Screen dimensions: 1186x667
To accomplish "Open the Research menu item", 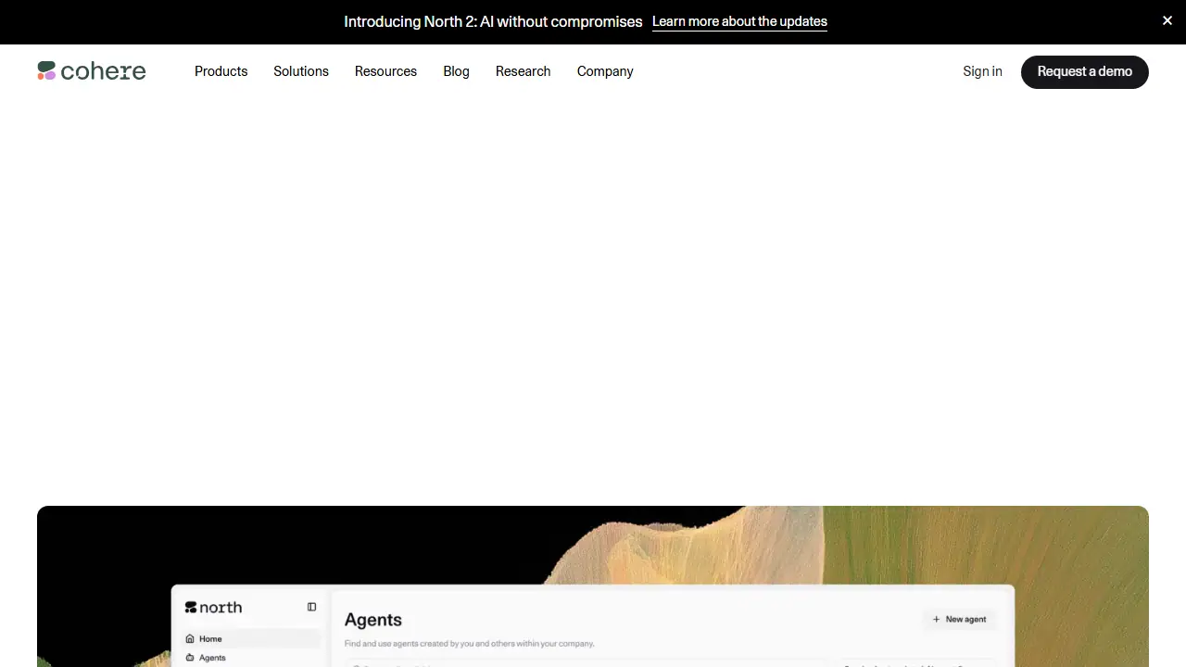I will coord(523,71).
